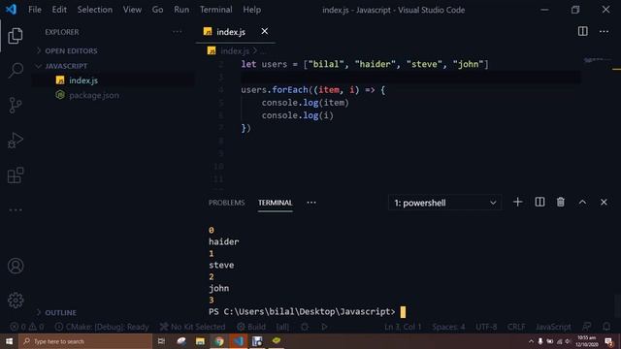The width and height of the screenshot is (621, 349).
Task: Click errors and warnings count in status bar
Action: click(x=27, y=327)
